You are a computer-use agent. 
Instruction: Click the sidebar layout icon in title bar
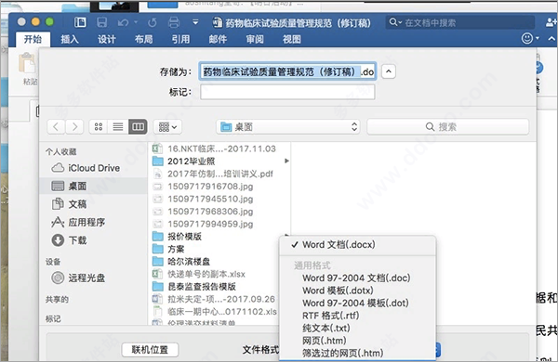click(80, 22)
